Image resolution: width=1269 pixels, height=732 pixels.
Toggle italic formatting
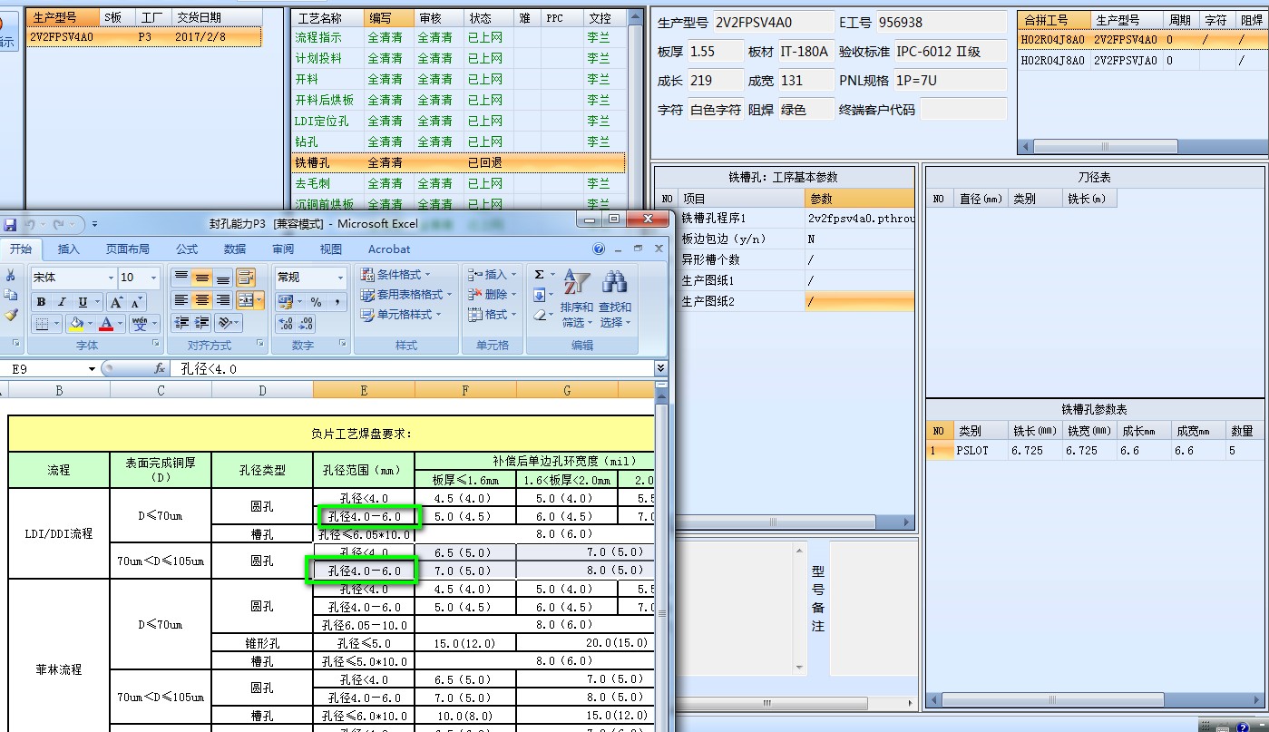[x=62, y=302]
